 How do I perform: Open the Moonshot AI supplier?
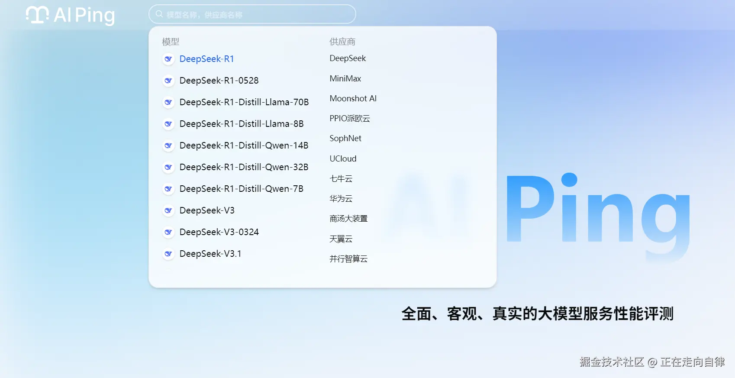353,98
